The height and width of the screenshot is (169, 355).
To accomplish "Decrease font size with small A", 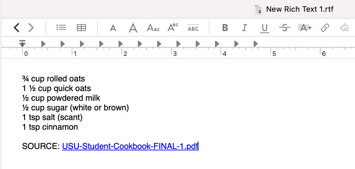I will [x=113, y=28].
